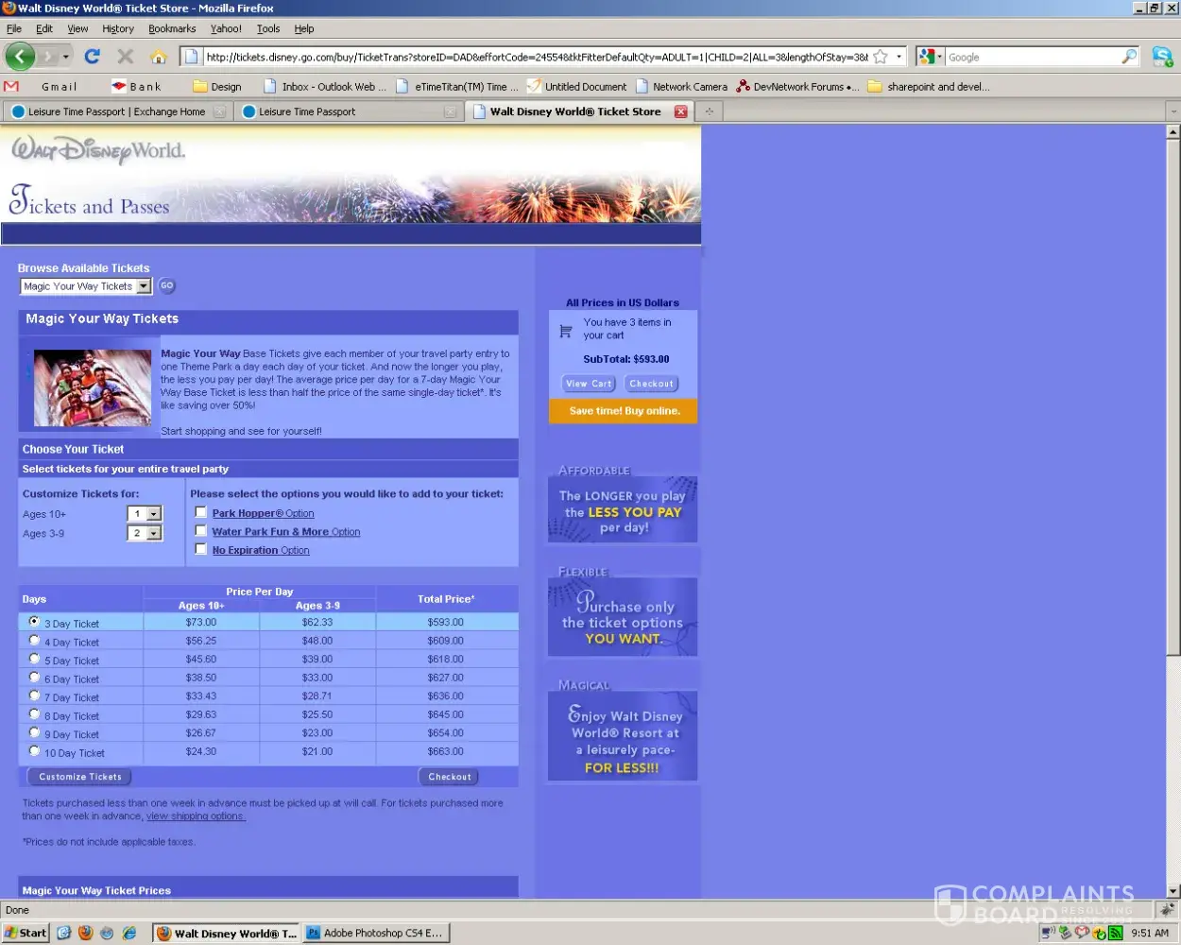
Task: Check the Water Park Fun & More checkbox
Action: tap(200, 531)
